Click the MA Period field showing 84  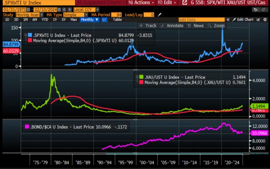pos(117,15)
